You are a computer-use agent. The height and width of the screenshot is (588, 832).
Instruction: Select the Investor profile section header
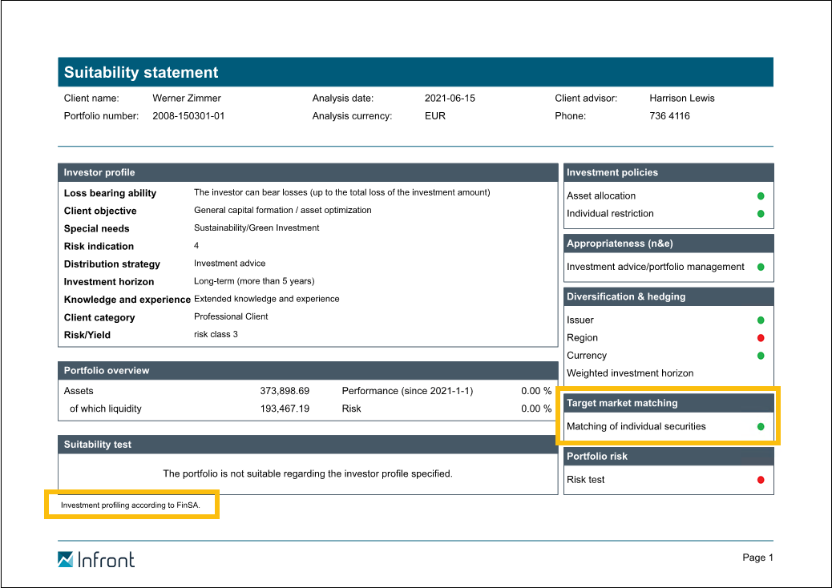coord(308,172)
